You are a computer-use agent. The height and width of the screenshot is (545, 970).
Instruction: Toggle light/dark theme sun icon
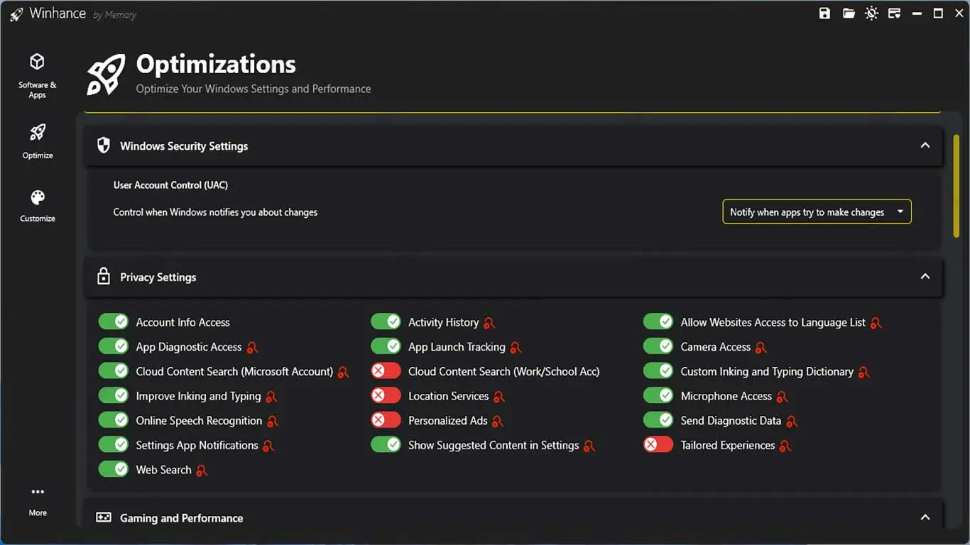tap(871, 13)
